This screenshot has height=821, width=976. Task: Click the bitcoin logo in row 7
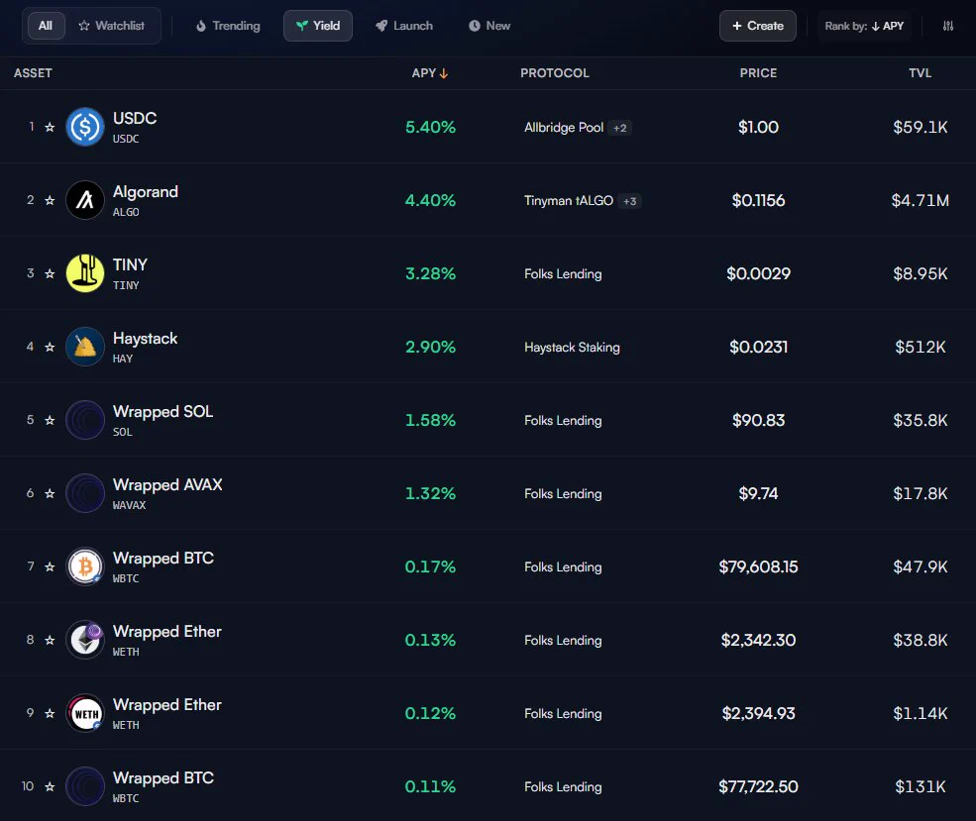pyautogui.click(x=85, y=566)
